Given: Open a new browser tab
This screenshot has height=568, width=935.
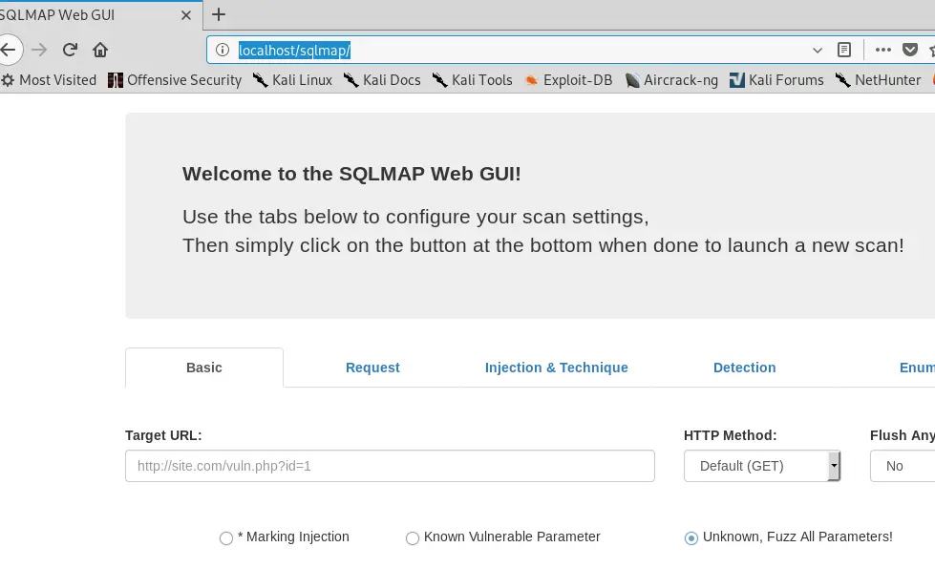Looking at the screenshot, I should point(219,14).
